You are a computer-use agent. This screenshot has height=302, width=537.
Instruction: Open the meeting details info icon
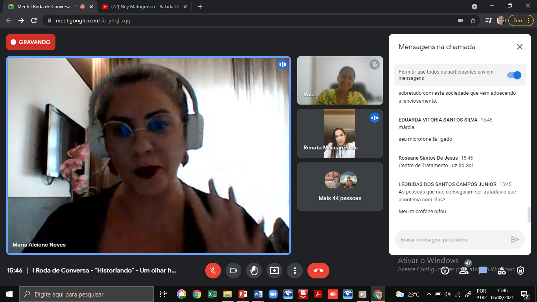445,271
